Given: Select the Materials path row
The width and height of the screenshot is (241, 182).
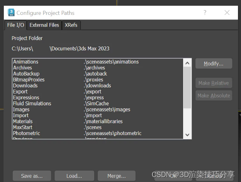Looking at the screenshot, I should 98,122.
